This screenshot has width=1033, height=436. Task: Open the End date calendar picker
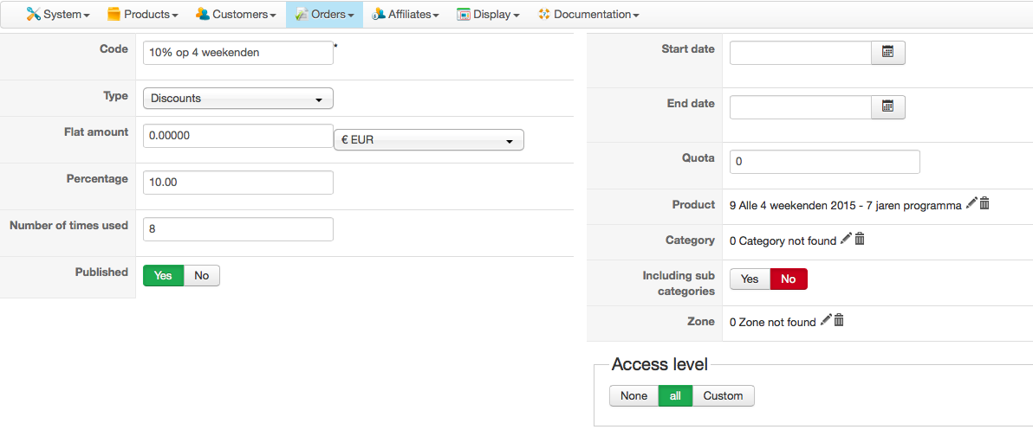887,107
